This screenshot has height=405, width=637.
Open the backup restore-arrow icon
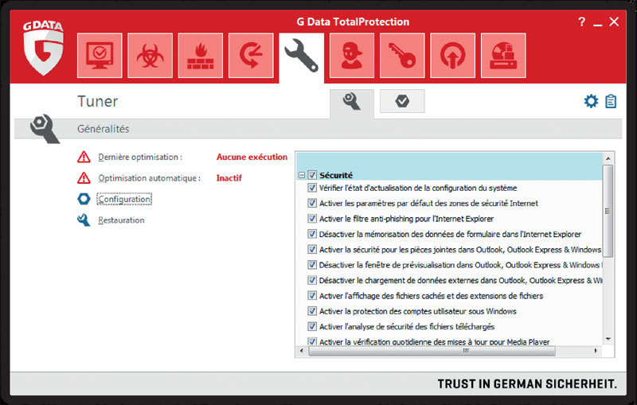[251, 56]
